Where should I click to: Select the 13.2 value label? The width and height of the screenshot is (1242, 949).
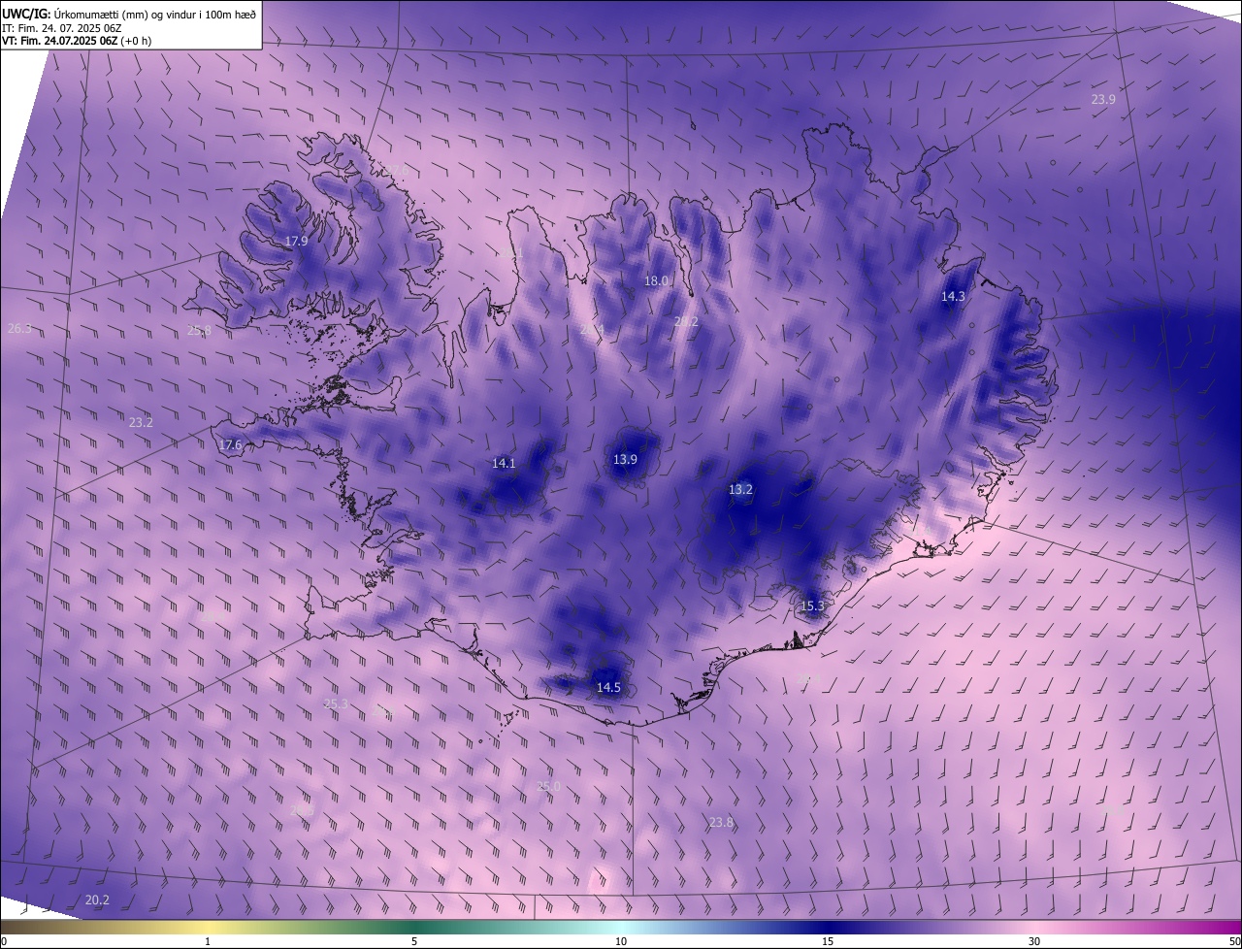740,490
